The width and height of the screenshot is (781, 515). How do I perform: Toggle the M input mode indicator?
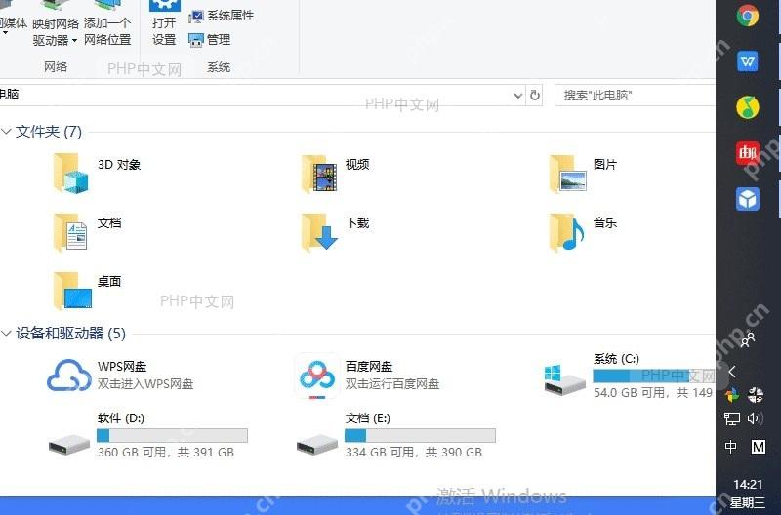[759, 447]
